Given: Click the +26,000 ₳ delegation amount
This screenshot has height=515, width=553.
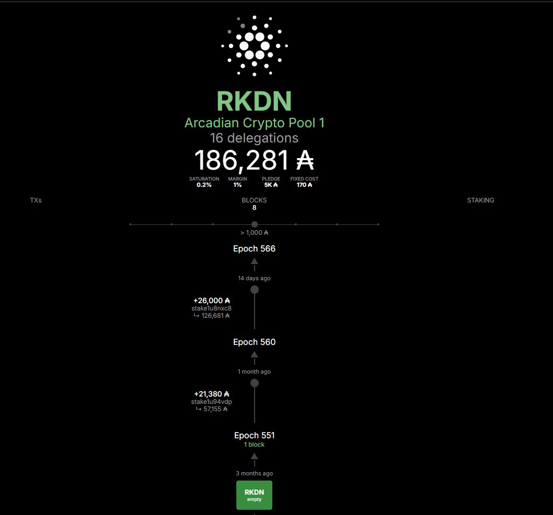Looking at the screenshot, I should pos(212,301).
